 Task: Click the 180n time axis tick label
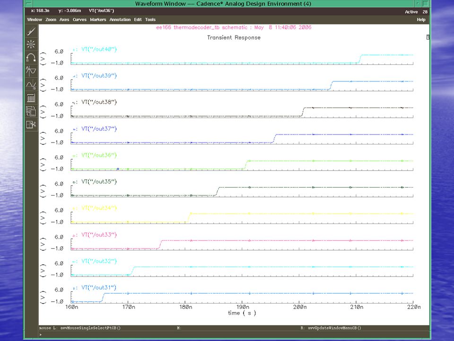click(x=185, y=307)
